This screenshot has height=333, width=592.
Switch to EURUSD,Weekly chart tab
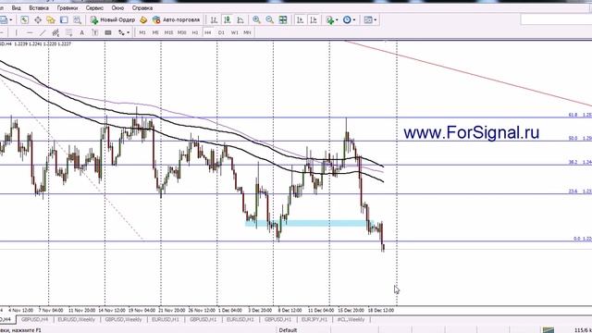pos(76,320)
